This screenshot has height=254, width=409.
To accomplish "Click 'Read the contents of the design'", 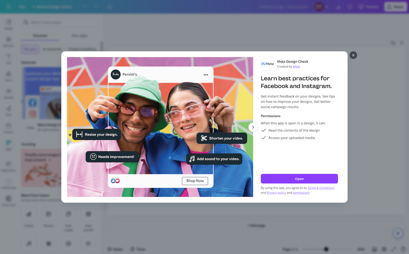I will pos(294,131).
